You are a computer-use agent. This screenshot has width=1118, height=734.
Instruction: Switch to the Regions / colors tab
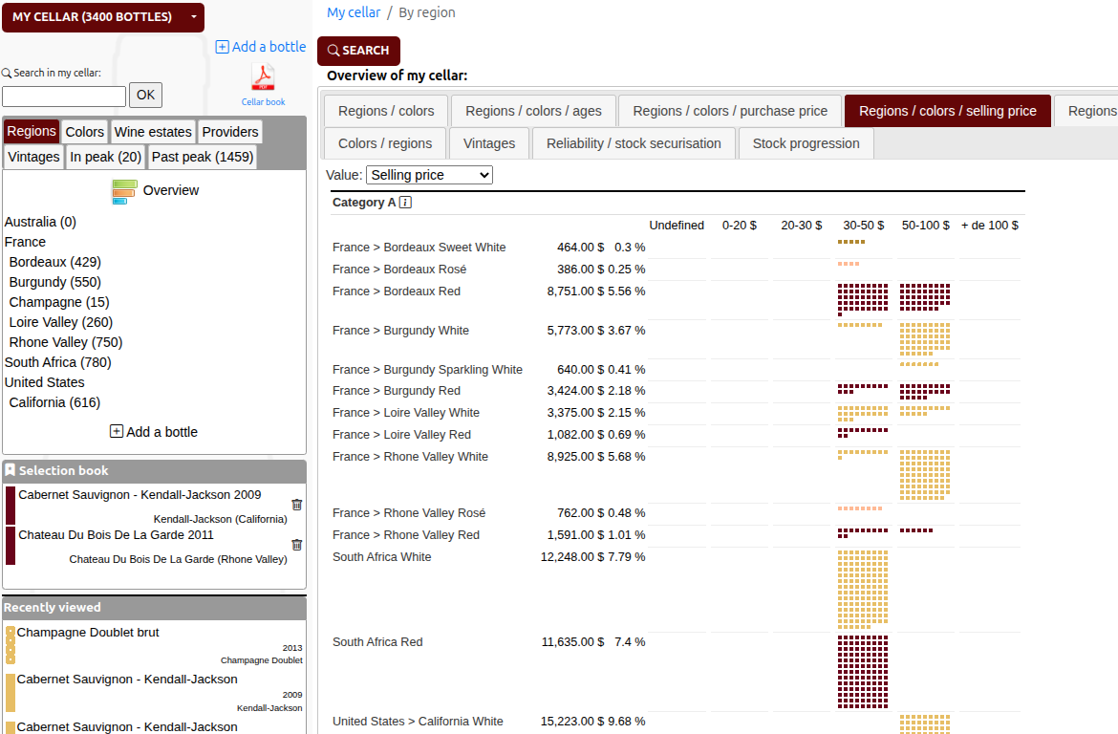tap(385, 111)
